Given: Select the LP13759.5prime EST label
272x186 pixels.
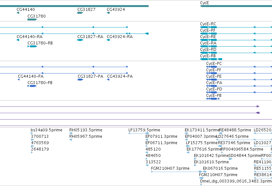Looking at the screenshot, I should tap(144, 130).
